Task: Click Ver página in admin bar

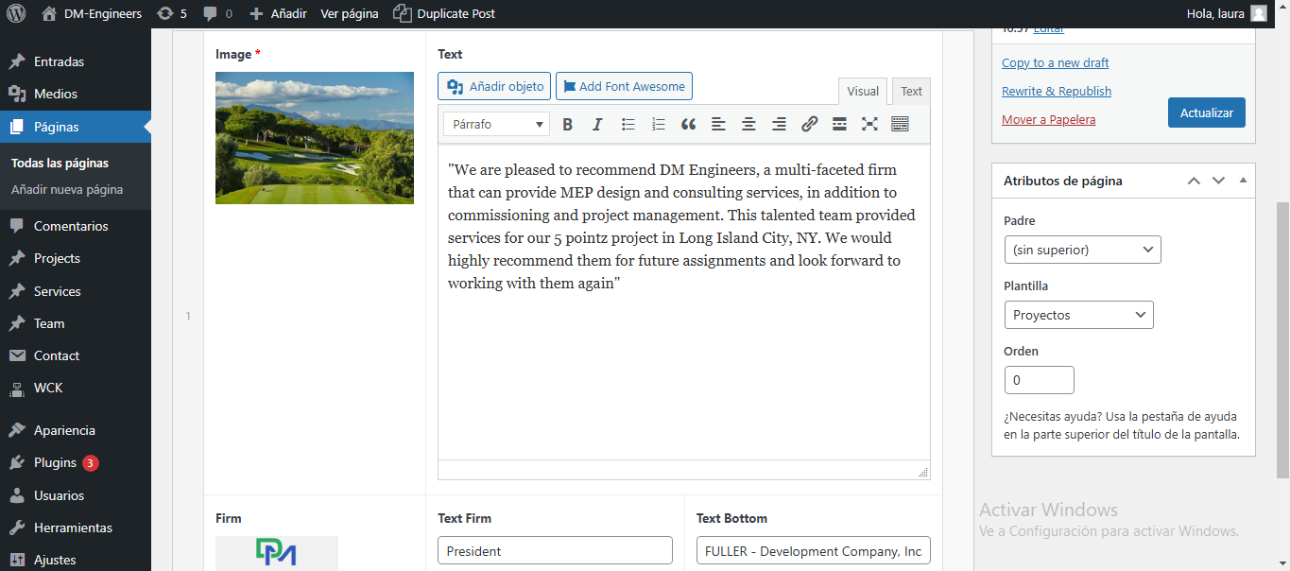Action: 350,13
